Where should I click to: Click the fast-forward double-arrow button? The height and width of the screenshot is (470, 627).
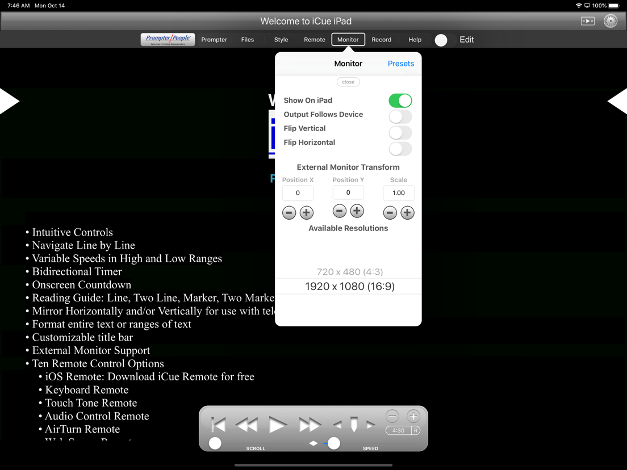[x=310, y=425]
